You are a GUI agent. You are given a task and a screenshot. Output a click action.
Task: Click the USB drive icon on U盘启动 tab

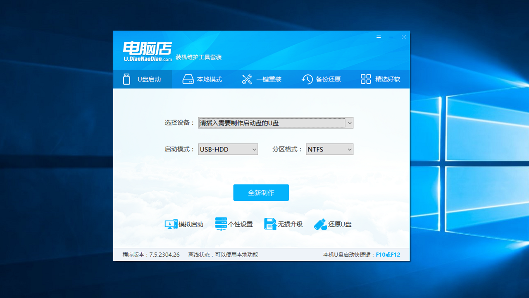(126, 79)
